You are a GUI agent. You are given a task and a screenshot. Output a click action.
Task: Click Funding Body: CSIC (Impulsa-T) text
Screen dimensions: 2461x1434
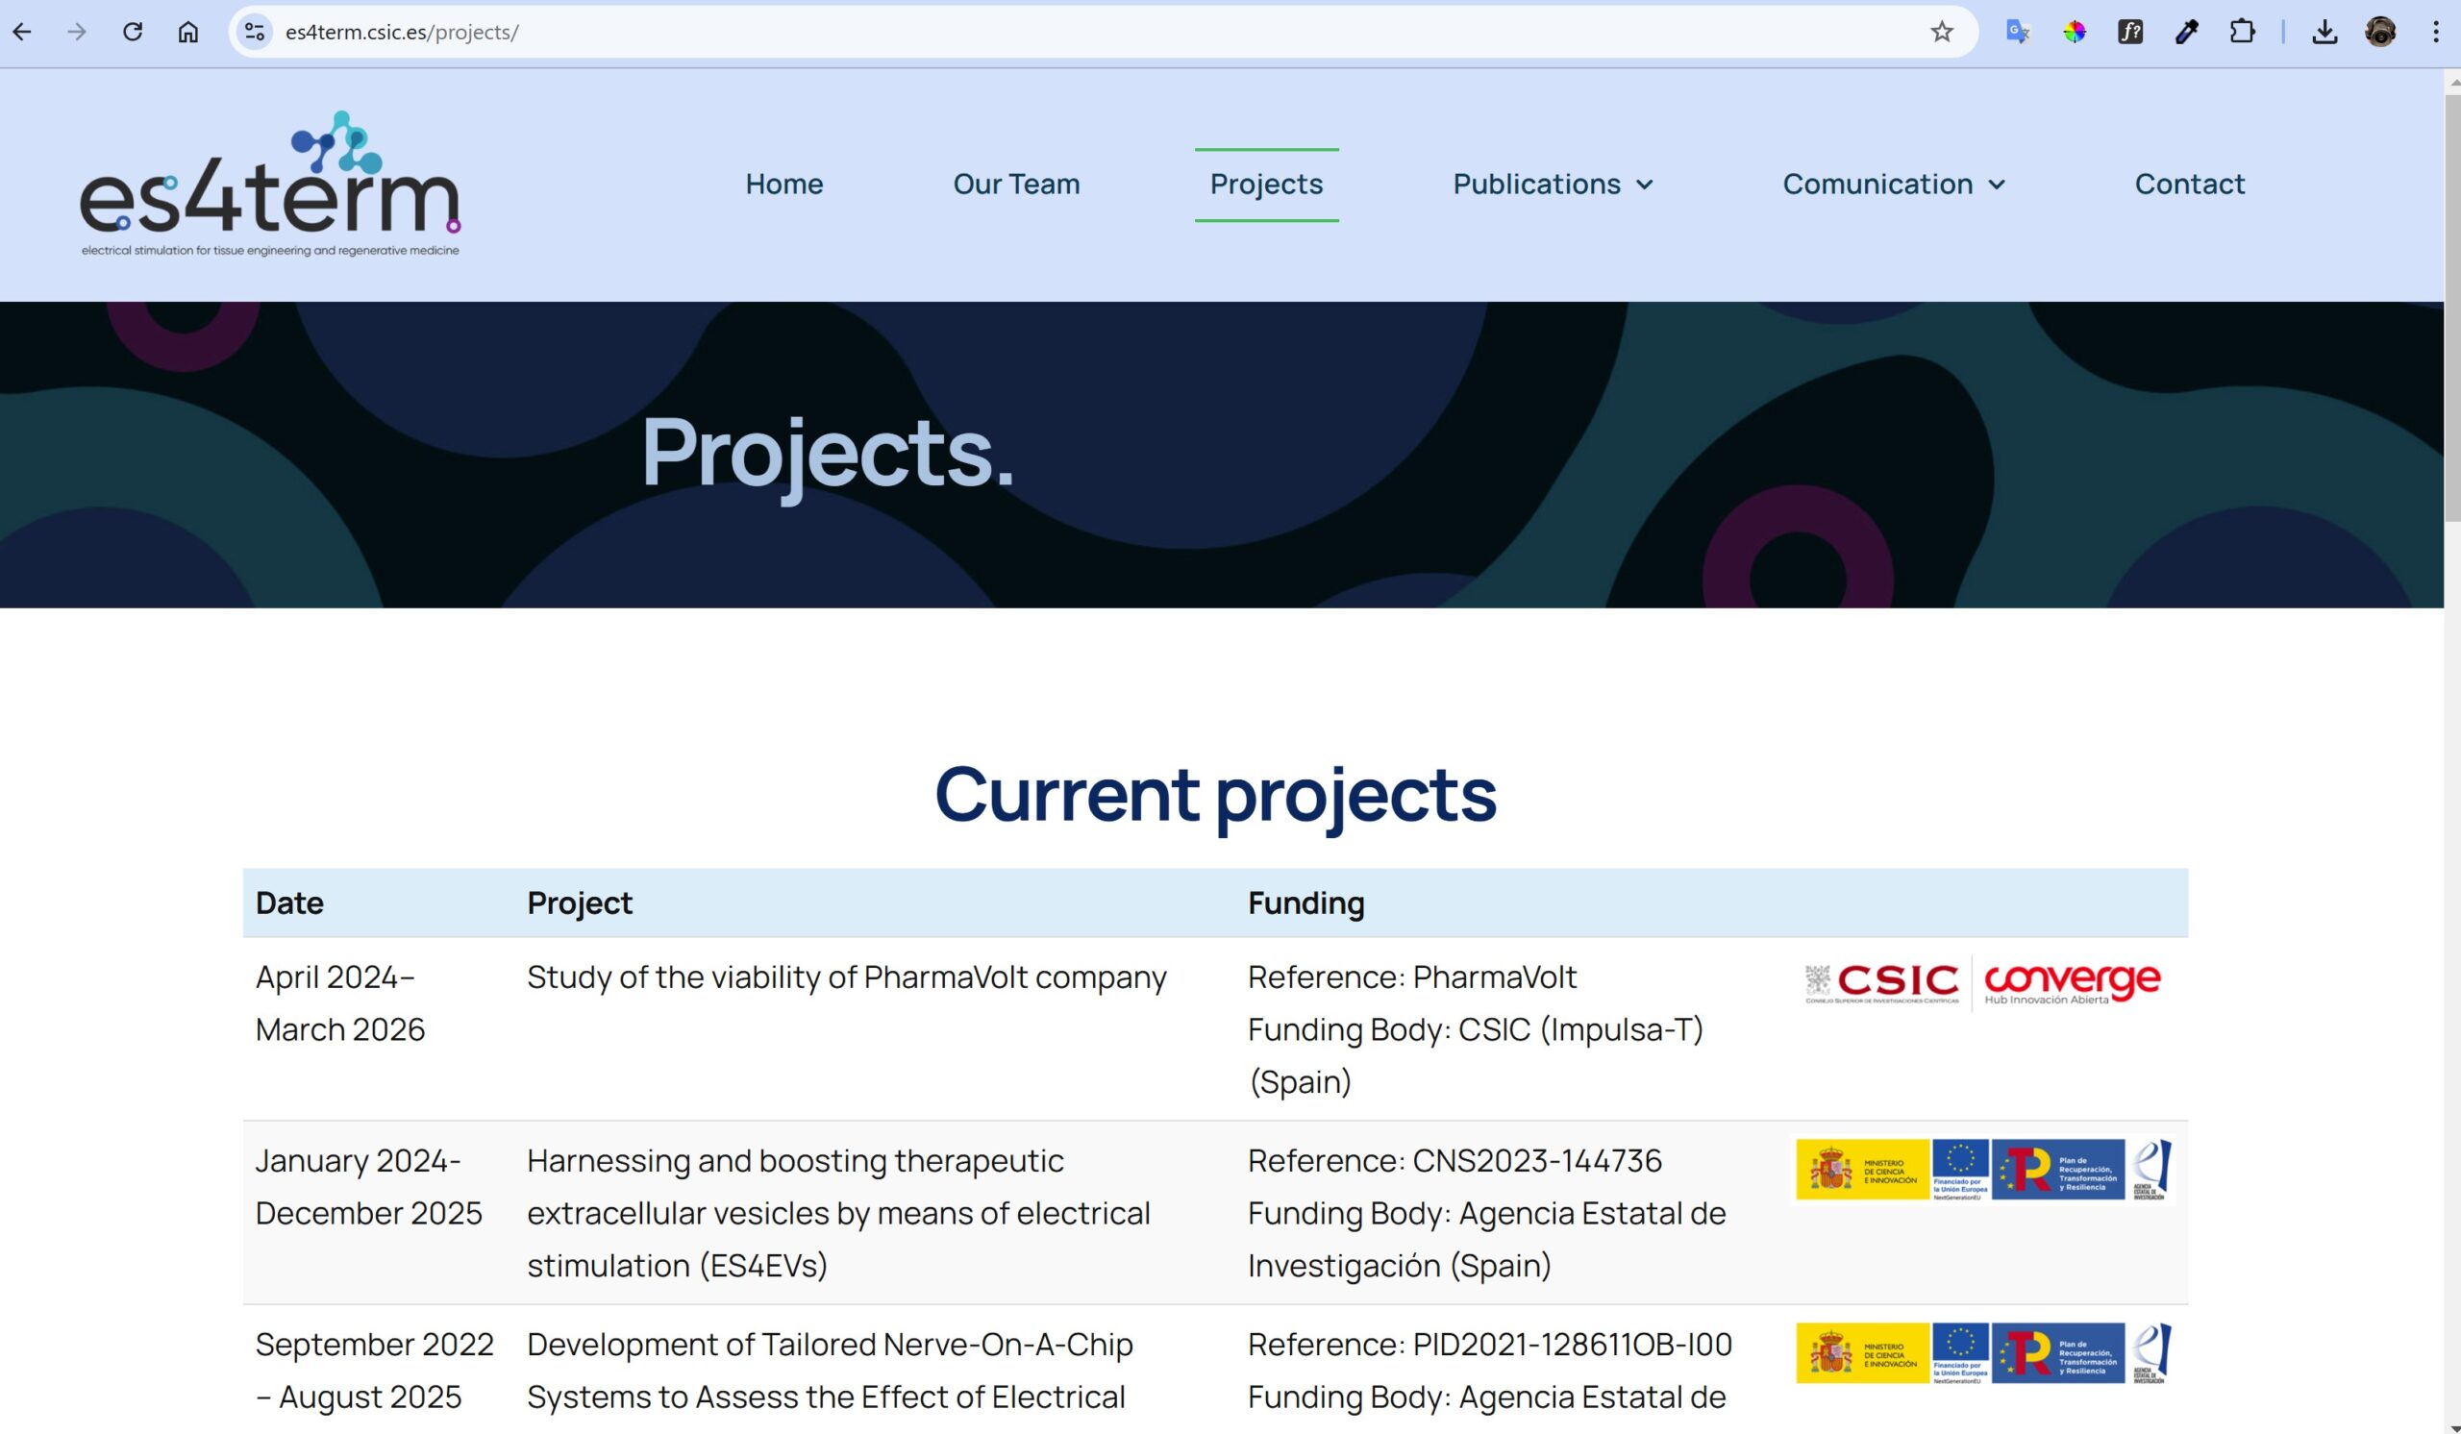click(1476, 1055)
